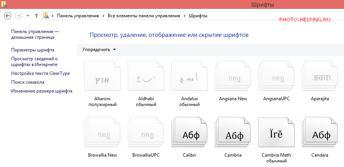344x167 pixels.
Task: Click the Aldhabi обычный label
Action: pos(146,102)
